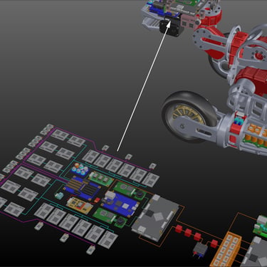
Task: Click the servo horn with red center
Action: tap(259, 56)
